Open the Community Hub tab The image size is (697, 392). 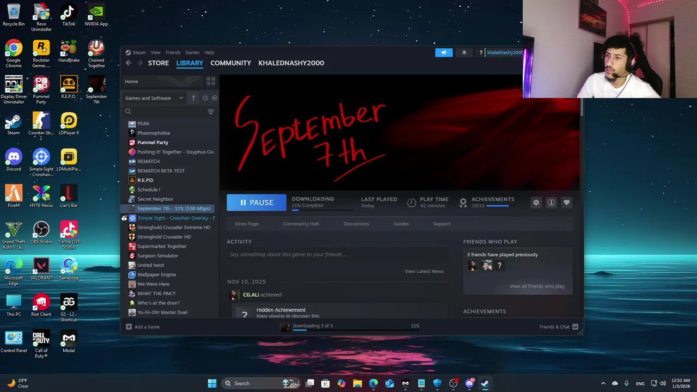coord(301,224)
